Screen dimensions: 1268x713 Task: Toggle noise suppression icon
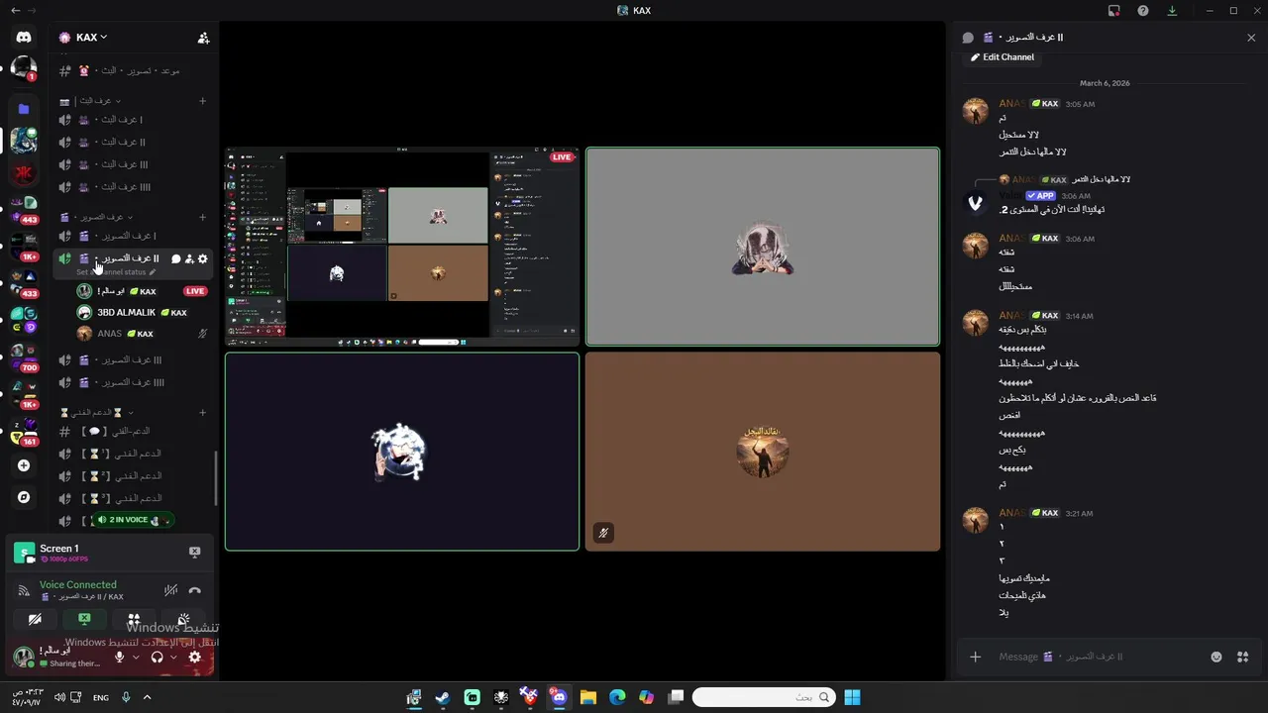pos(170,591)
